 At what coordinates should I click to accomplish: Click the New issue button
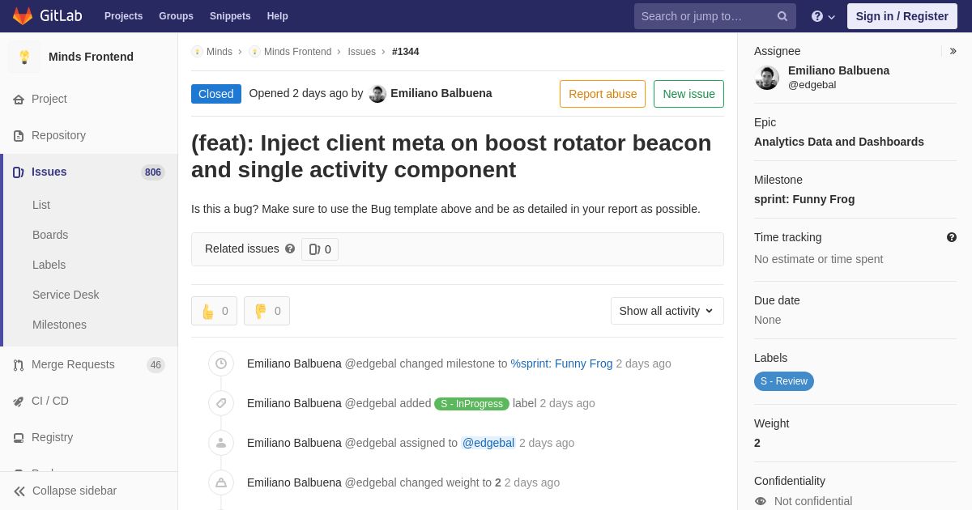point(688,94)
